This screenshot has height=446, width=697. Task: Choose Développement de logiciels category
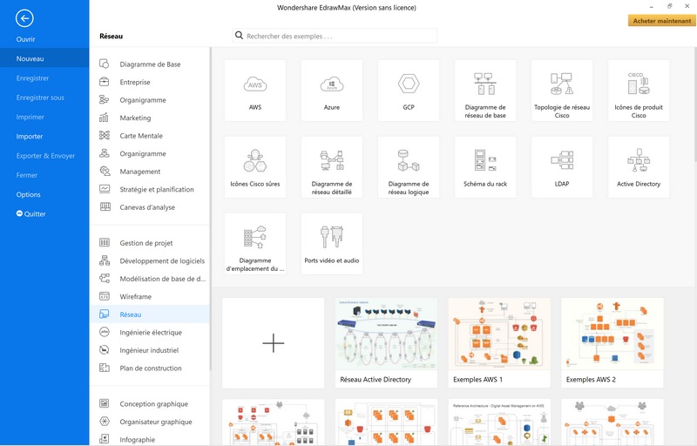[x=150, y=260]
